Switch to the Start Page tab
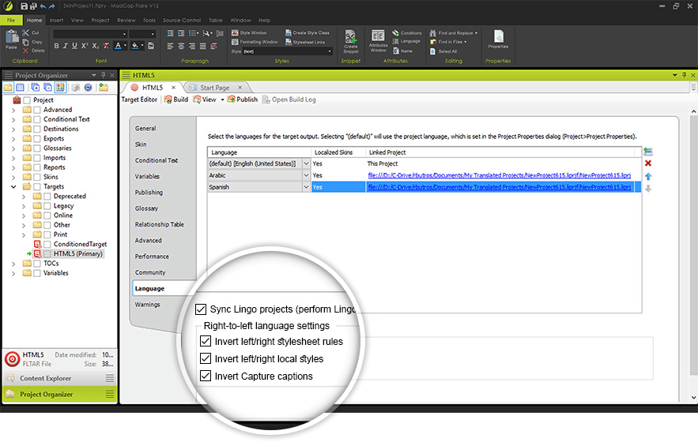Viewport: 698px width, 442px height. click(x=215, y=88)
